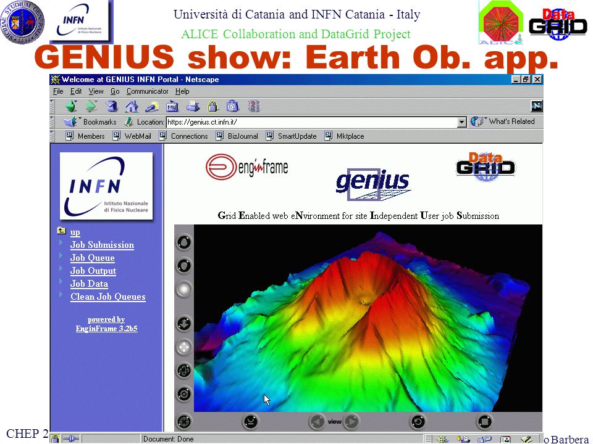Click the genius logo on the page
This screenshot has width=593, height=444.
click(373, 184)
